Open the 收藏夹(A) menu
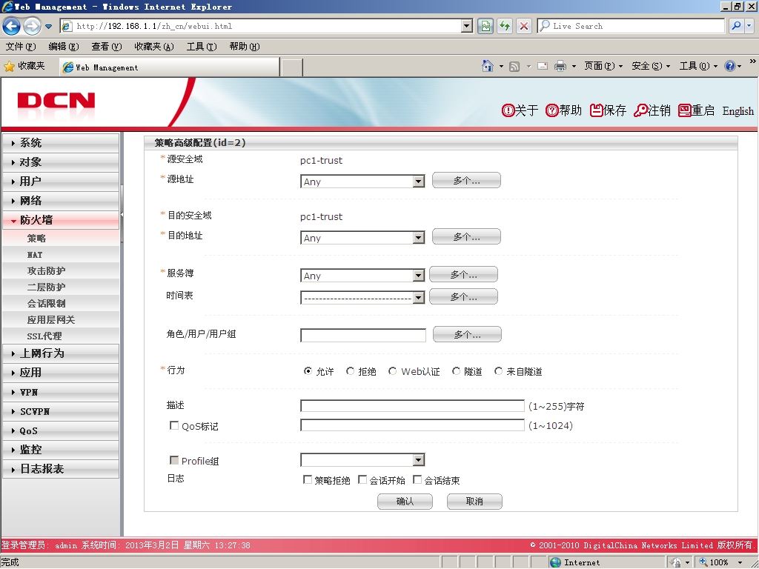 (154, 47)
